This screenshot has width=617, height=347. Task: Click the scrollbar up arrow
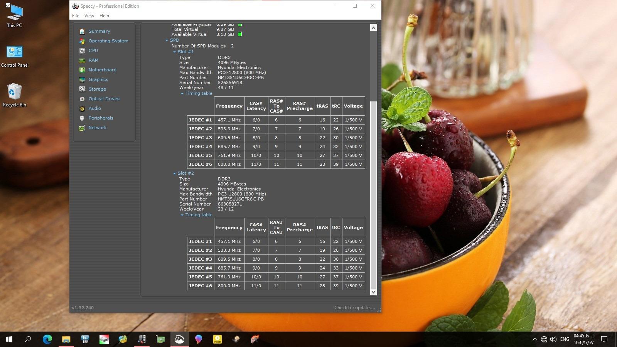pos(373,28)
